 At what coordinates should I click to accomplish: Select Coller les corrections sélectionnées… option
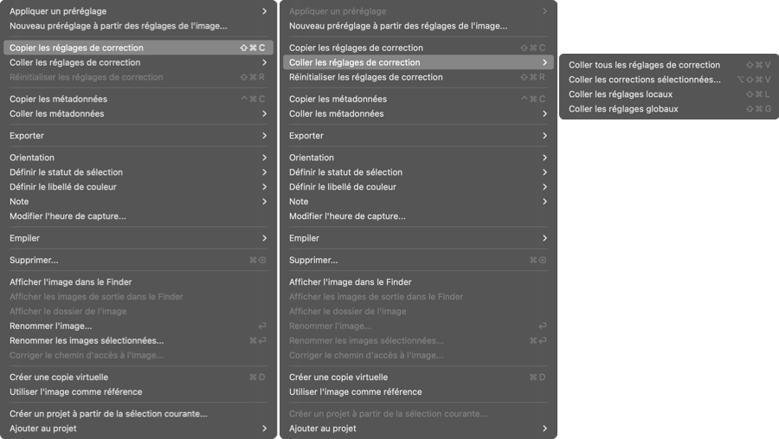[x=669, y=80]
